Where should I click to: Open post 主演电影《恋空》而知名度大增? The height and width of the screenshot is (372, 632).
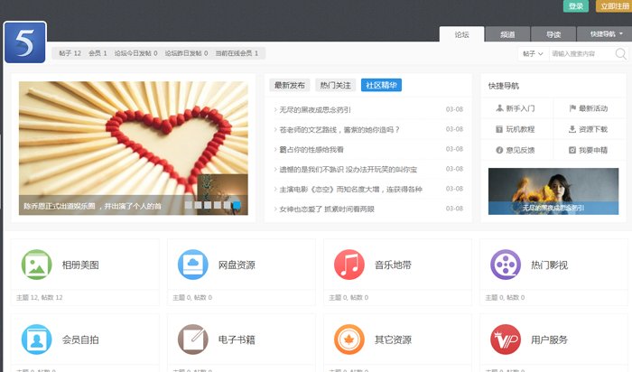(350, 189)
